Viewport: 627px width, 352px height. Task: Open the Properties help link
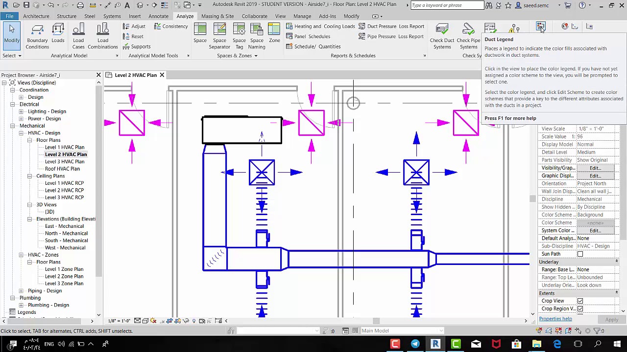(x=555, y=319)
